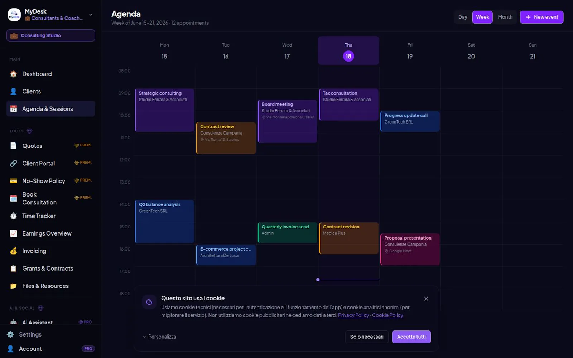
Task: Dismiss the cookie banner with X
Action: pyautogui.click(x=426, y=299)
